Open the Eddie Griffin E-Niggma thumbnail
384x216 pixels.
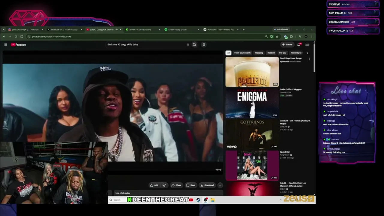pos(252,103)
